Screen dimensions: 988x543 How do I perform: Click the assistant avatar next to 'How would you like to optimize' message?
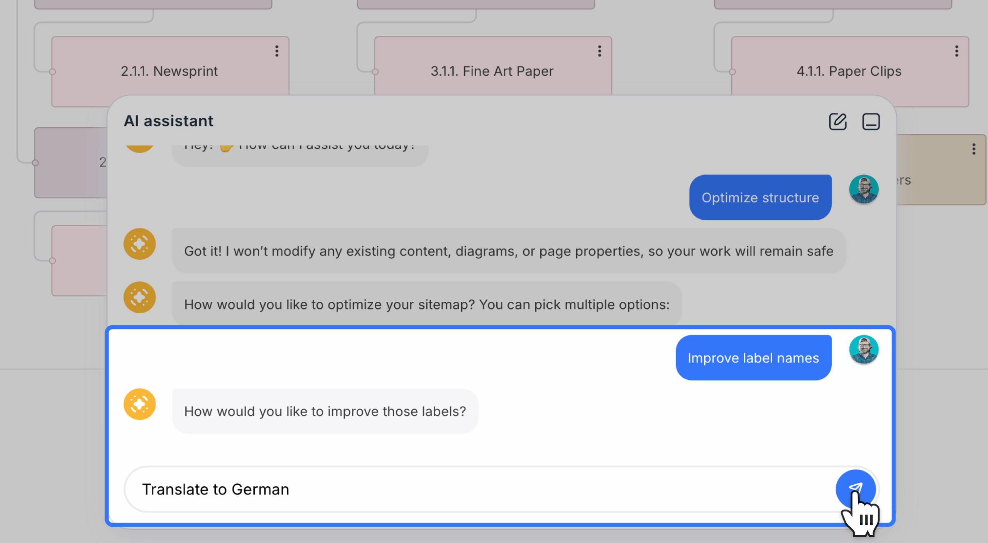(x=140, y=297)
